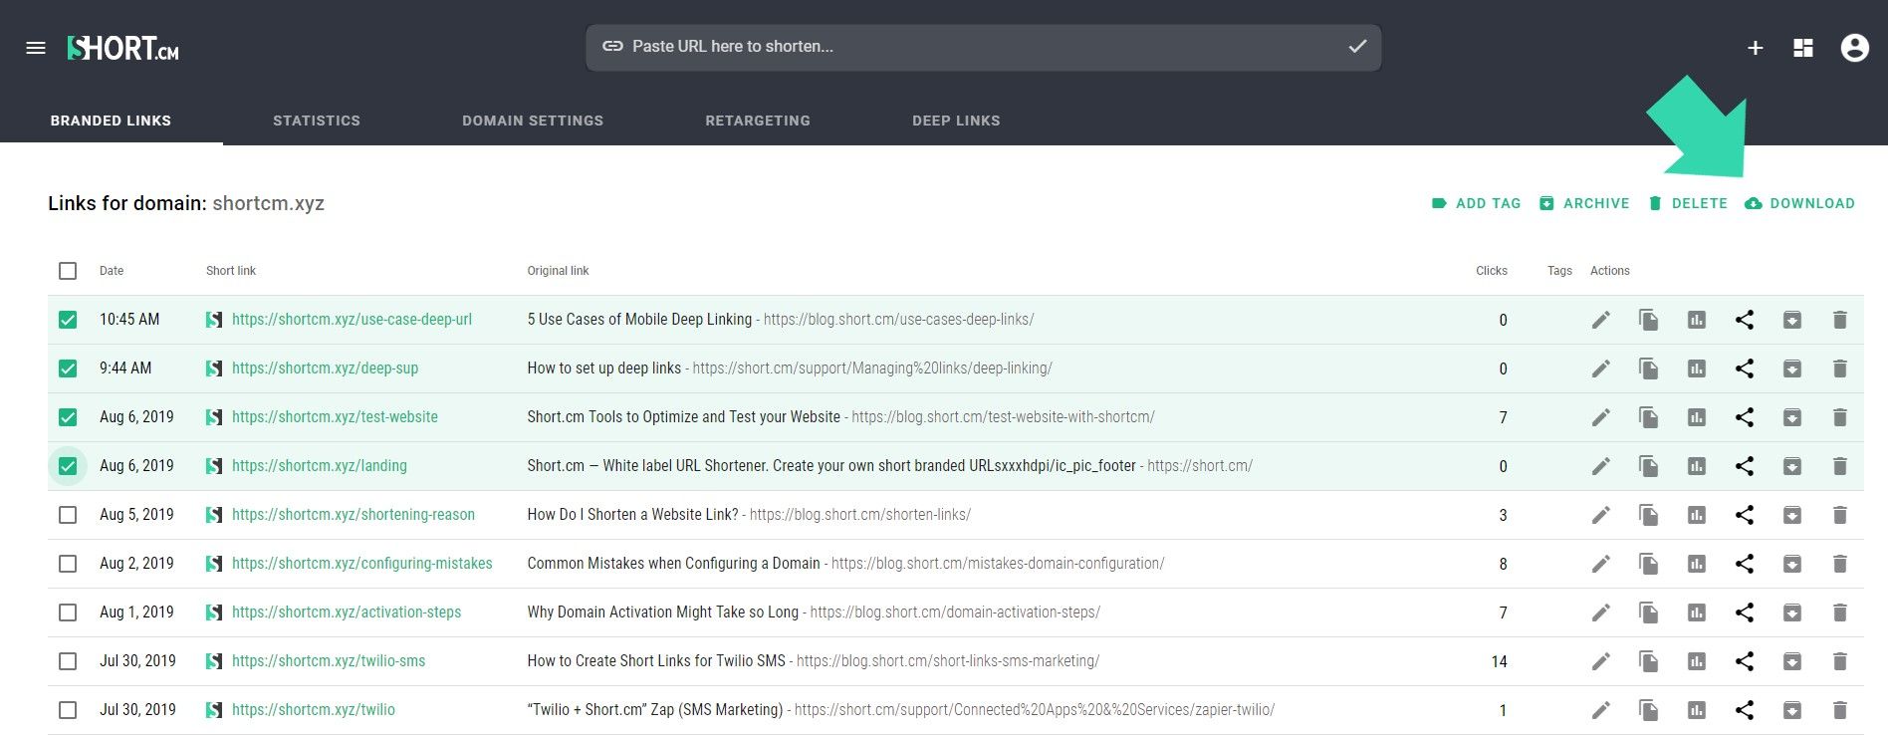The height and width of the screenshot is (735, 1888).
Task: Open the Statistics tab
Action: (317, 121)
